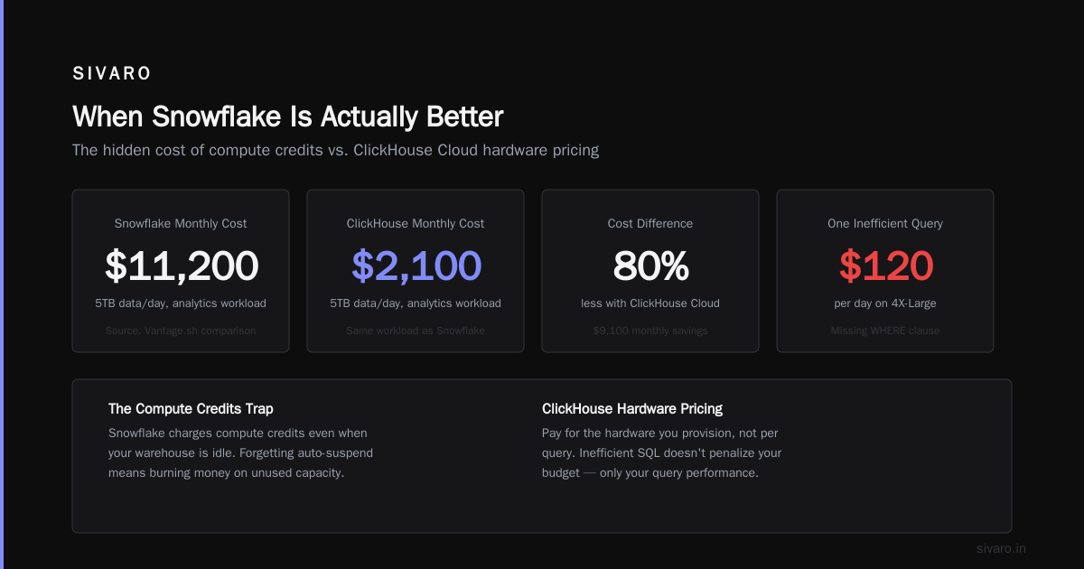The height and width of the screenshot is (569, 1084).
Task: Select the headline When Snowflake Is Actually Better
Action: coord(287,117)
